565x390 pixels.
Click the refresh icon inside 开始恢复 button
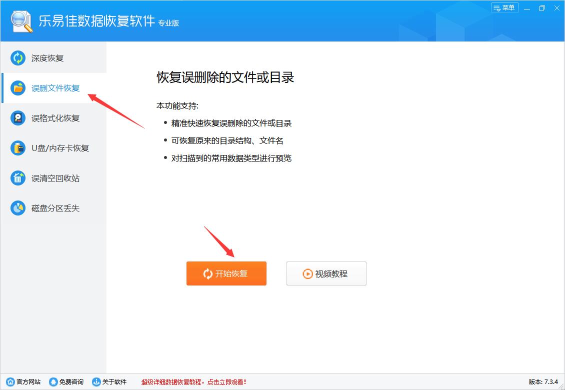(x=206, y=273)
